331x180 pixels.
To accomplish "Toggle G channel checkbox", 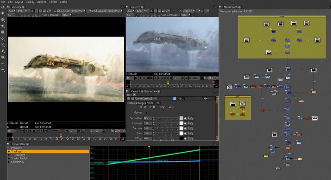I will click(154, 107).
